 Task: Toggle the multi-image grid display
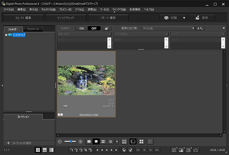coord(141,141)
